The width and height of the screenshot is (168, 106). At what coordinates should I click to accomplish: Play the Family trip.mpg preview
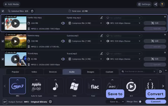click(x=15, y=23)
